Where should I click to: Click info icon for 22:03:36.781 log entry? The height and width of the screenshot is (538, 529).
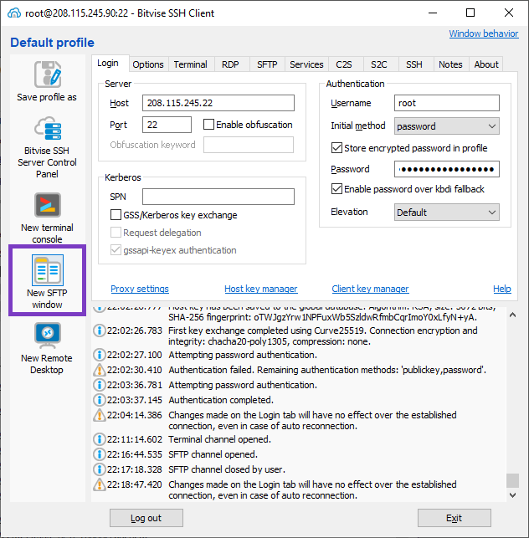click(x=100, y=385)
